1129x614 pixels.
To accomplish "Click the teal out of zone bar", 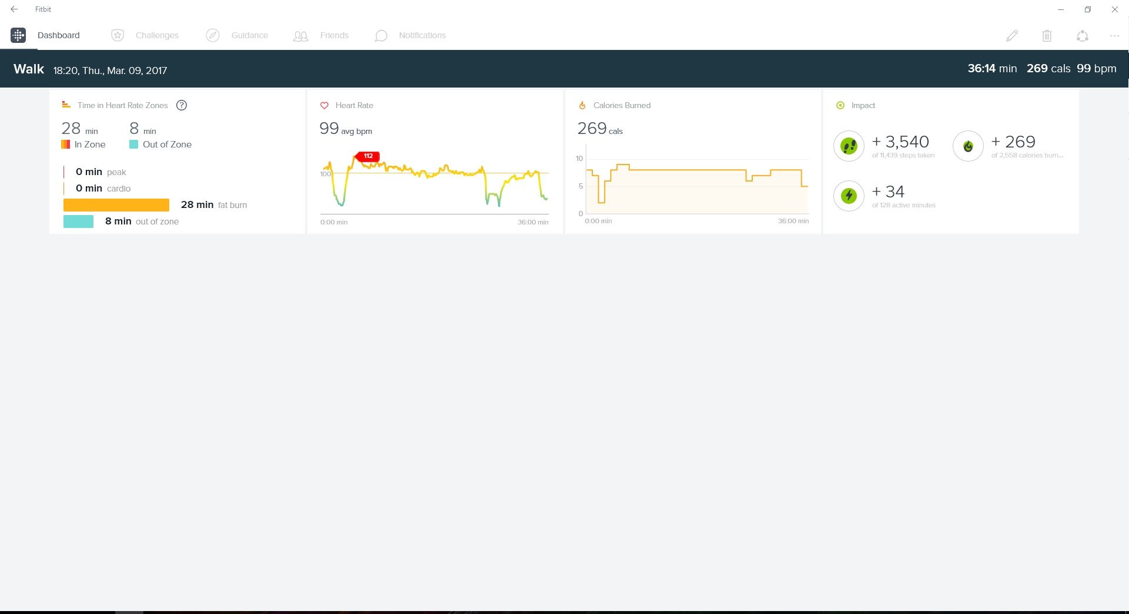I will pos(78,222).
